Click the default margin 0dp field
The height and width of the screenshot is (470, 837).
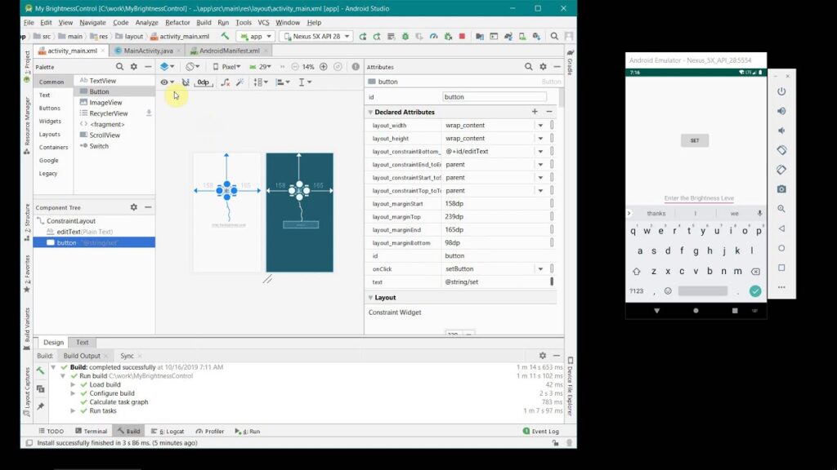point(204,82)
